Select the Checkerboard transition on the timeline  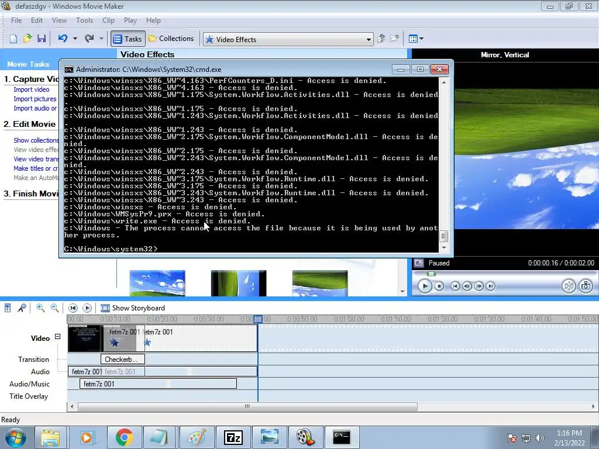click(x=123, y=360)
